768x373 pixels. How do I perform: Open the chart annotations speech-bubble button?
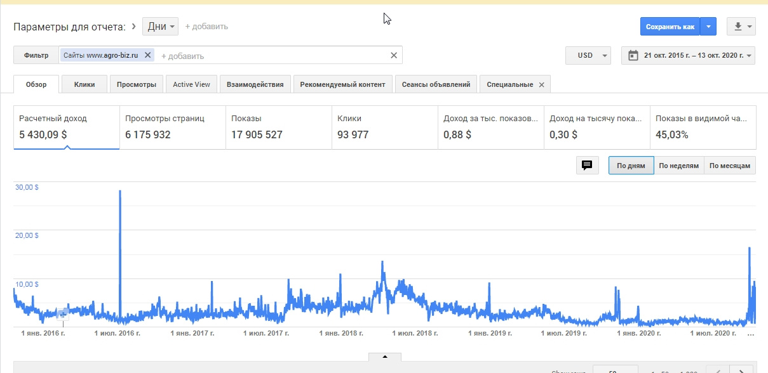click(587, 166)
